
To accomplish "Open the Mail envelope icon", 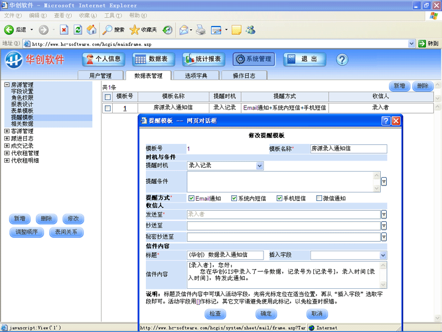I will tap(184, 30).
